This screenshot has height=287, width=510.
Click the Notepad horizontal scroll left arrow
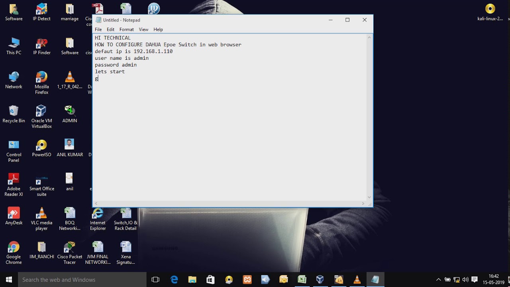coord(96,204)
